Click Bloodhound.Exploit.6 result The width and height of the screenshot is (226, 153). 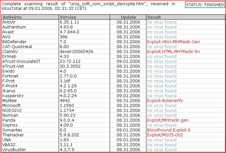pos(169,130)
